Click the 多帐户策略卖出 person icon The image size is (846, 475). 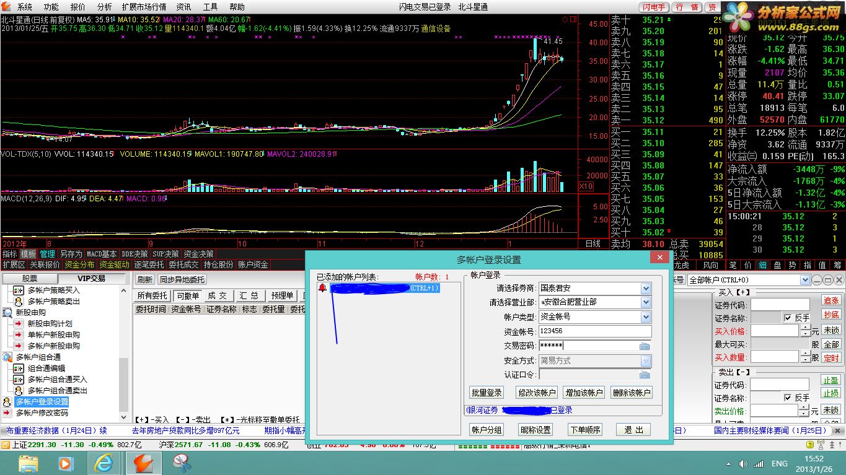(19, 301)
